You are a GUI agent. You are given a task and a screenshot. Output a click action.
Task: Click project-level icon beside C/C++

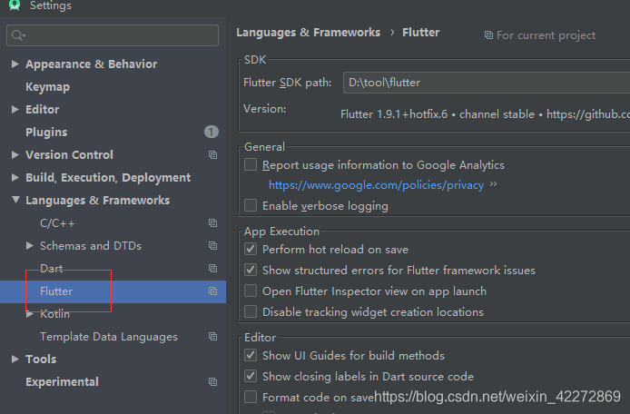click(213, 222)
